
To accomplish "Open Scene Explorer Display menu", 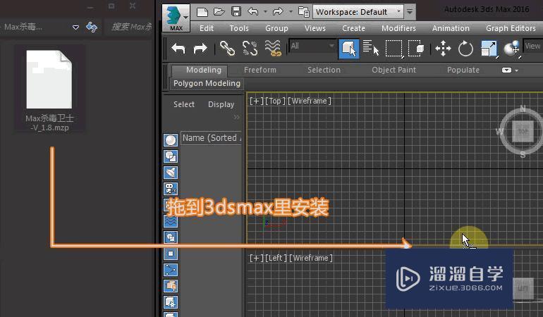I will click(221, 104).
